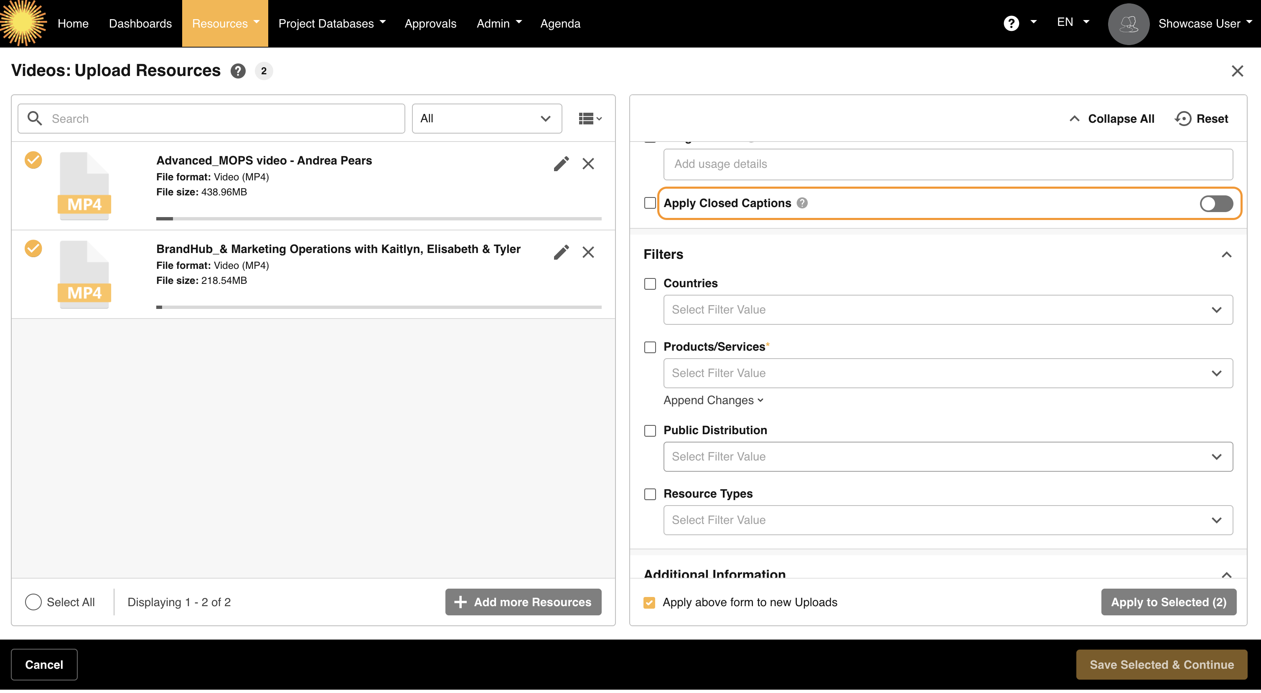Edit the Advanced_MOPS video with pencil icon
Viewport: 1261px width, 693px height.
[x=562, y=163]
